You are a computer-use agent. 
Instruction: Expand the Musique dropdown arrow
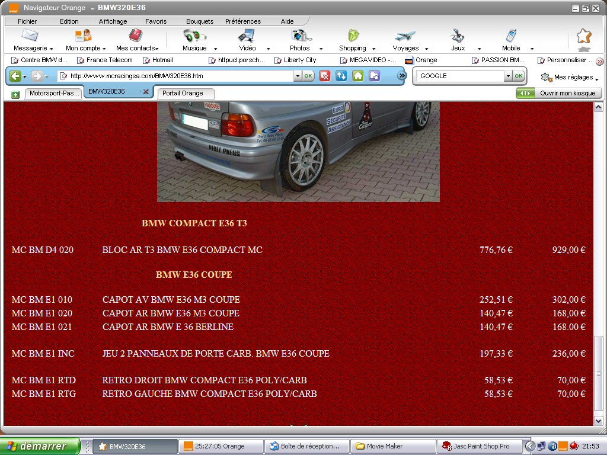click(216, 49)
